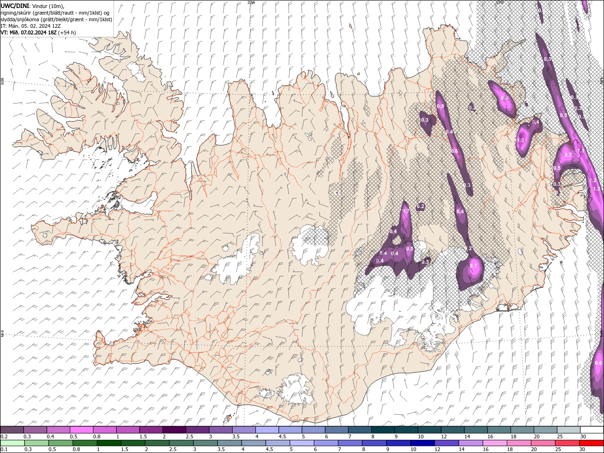
Task: Click the gray-green swatch between 3 and 3.5 in the lower legend
Action: coord(205,443)
